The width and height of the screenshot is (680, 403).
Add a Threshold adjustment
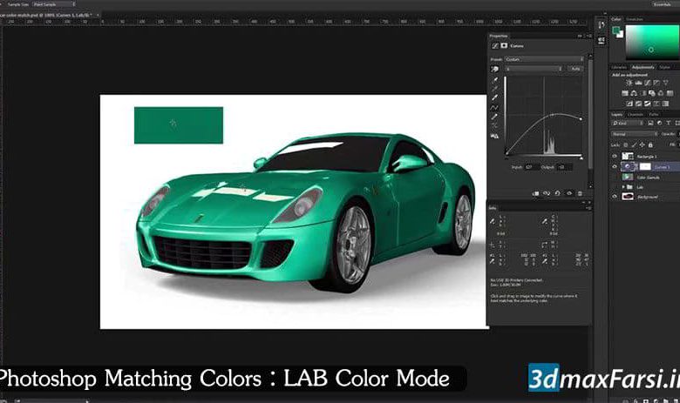[648, 104]
